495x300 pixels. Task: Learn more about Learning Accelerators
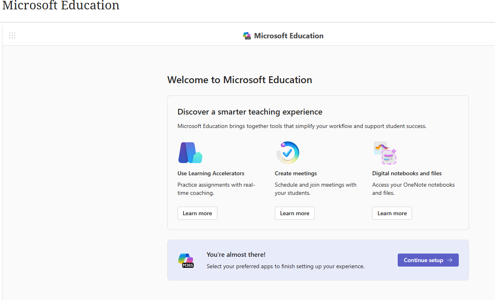pyautogui.click(x=197, y=213)
